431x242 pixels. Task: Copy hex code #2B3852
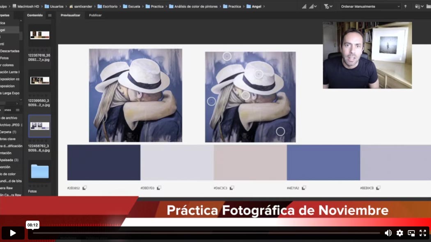click(85, 188)
